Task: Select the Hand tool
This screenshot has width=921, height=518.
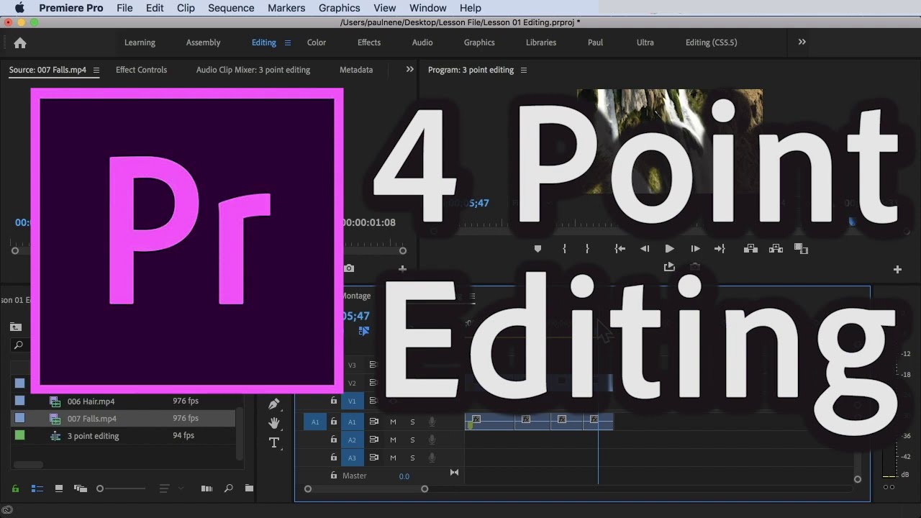Action: click(x=274, y=423)
